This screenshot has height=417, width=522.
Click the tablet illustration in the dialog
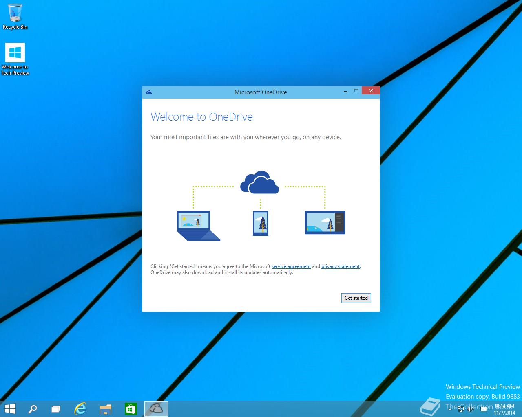pos(325,222)
